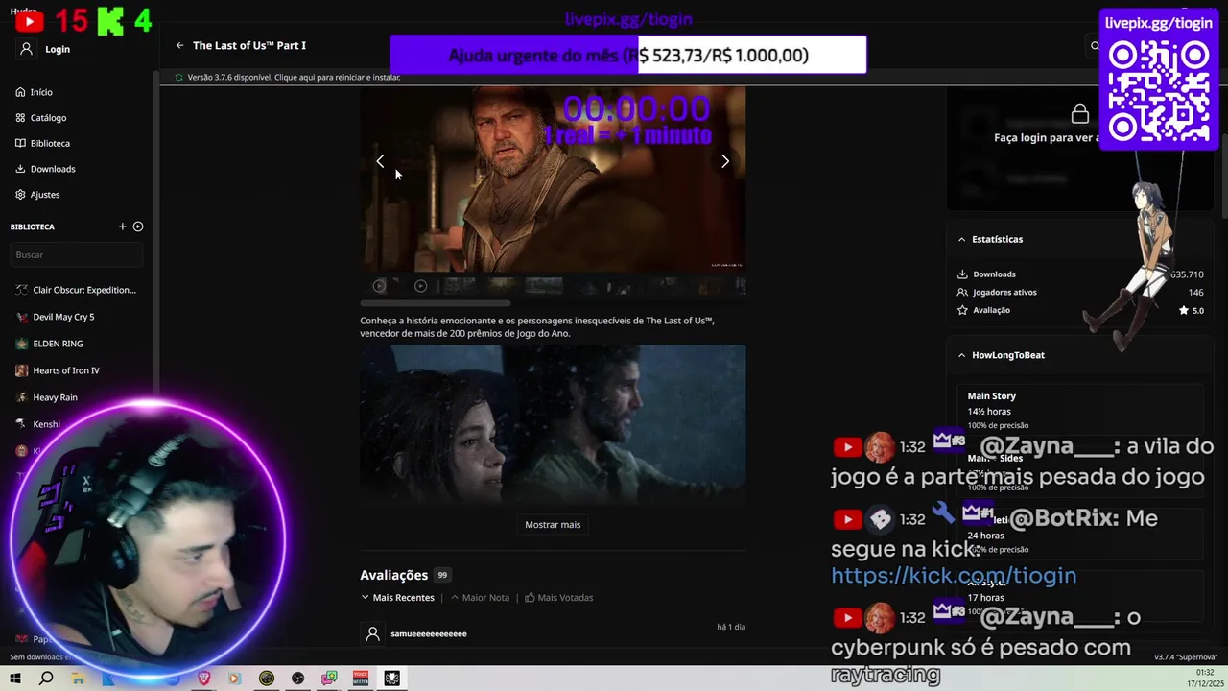Click the Catálogo grid icon

[20, 118]
